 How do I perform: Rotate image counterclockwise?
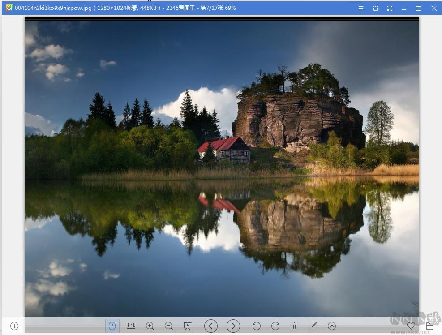pyautogui.click(x=256, y=326)
